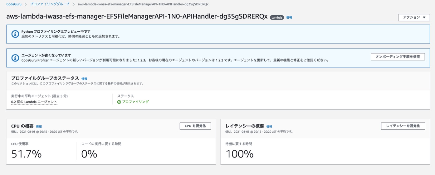Click the current profiling group breadcrumb text
The image size is (435, 175).
pyautogui.click(x=143, y=4)
